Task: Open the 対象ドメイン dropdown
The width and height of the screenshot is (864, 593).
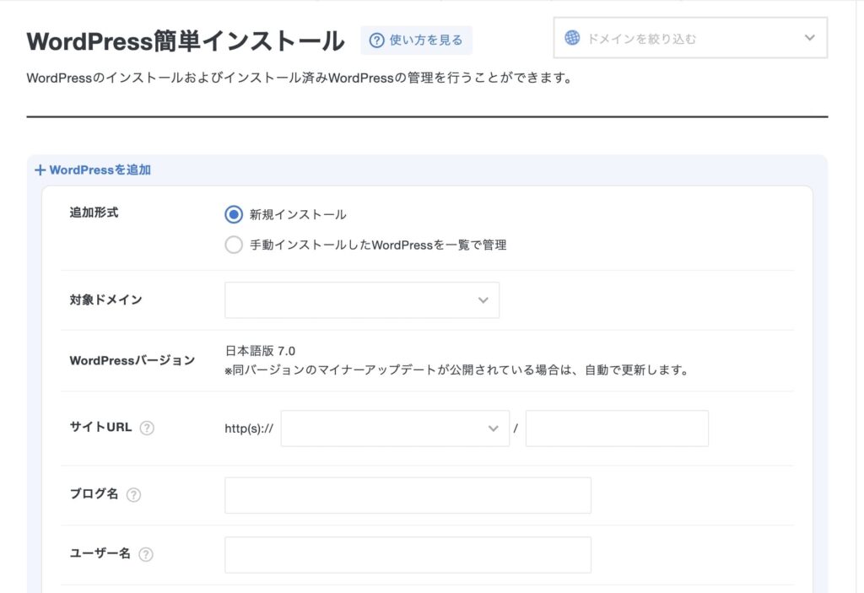Action: click(x=362, y=300)
